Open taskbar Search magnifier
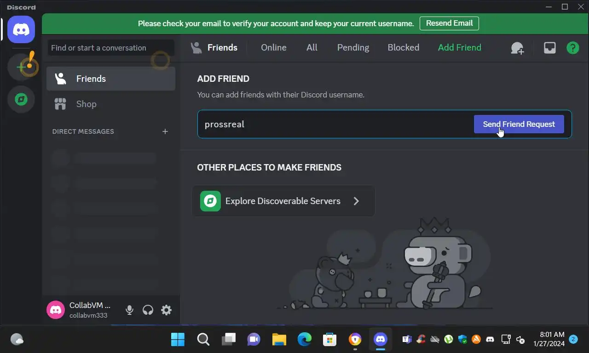The height and width of the screenshot is (353, 589). [x=203, y=340]
